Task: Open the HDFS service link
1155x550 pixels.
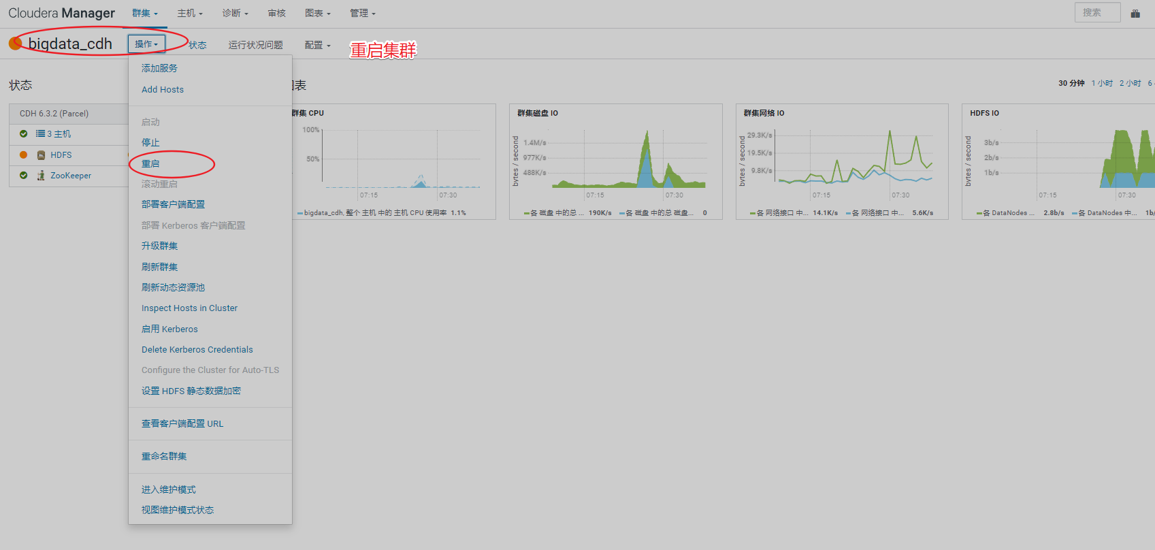Action: tap(61, 155)
